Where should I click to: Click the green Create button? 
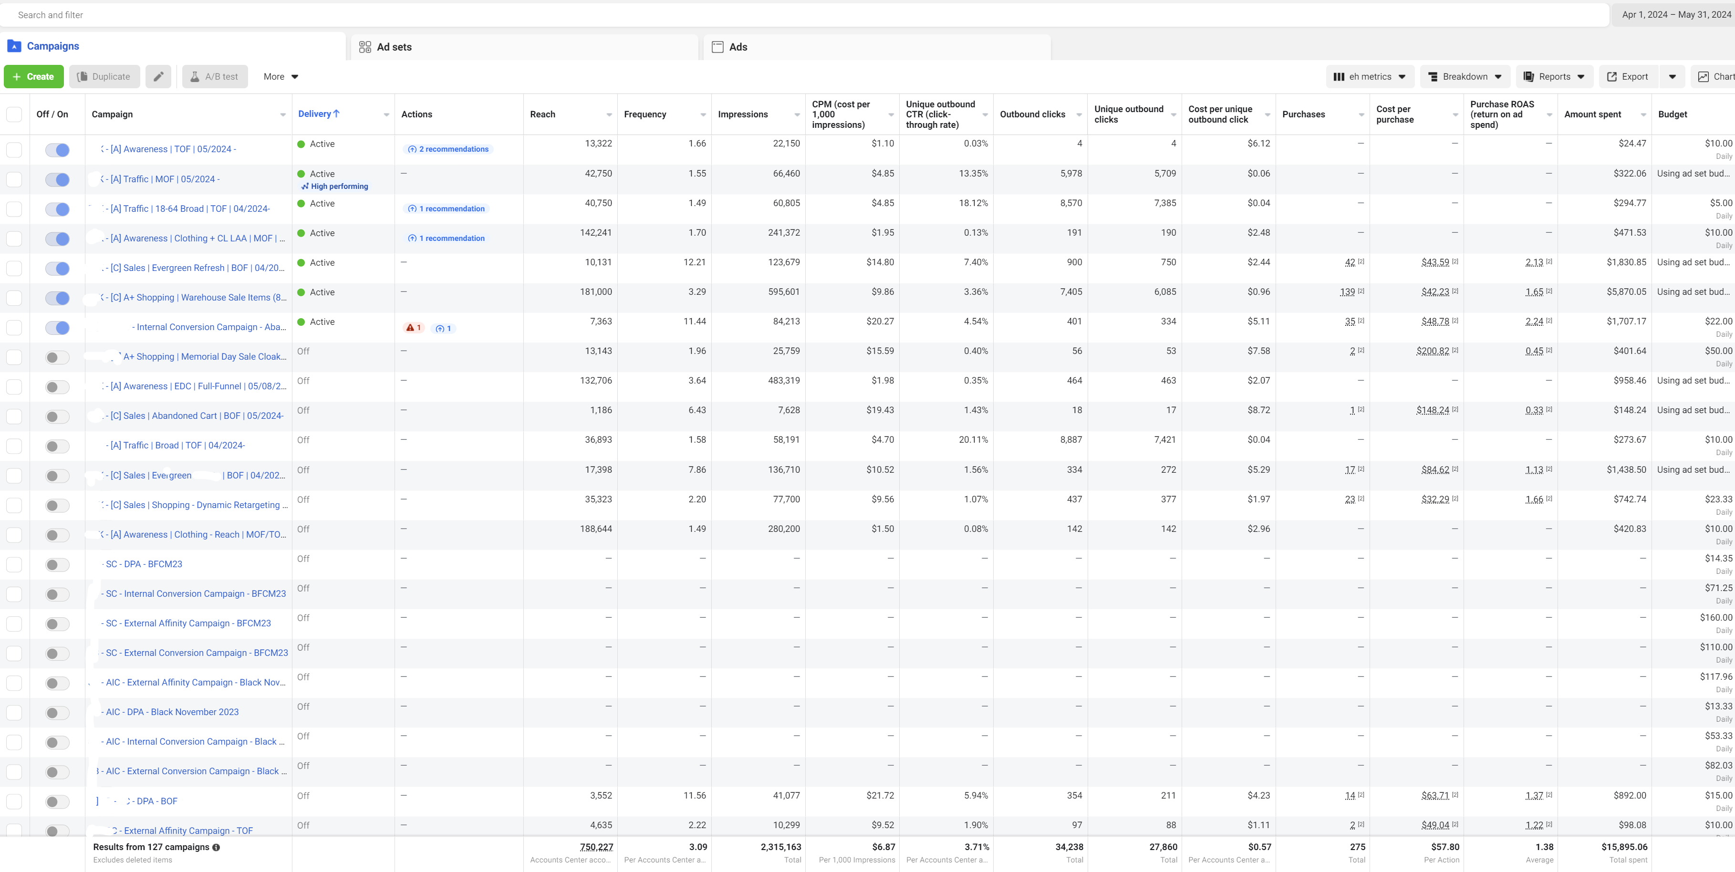(x=34, y=77)
